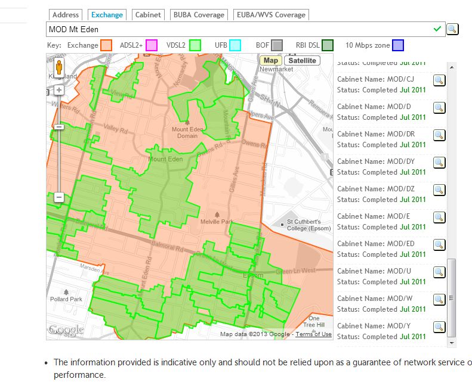Zoom out on the map
Screen dimensions: 472x382
tap(58, 197)
